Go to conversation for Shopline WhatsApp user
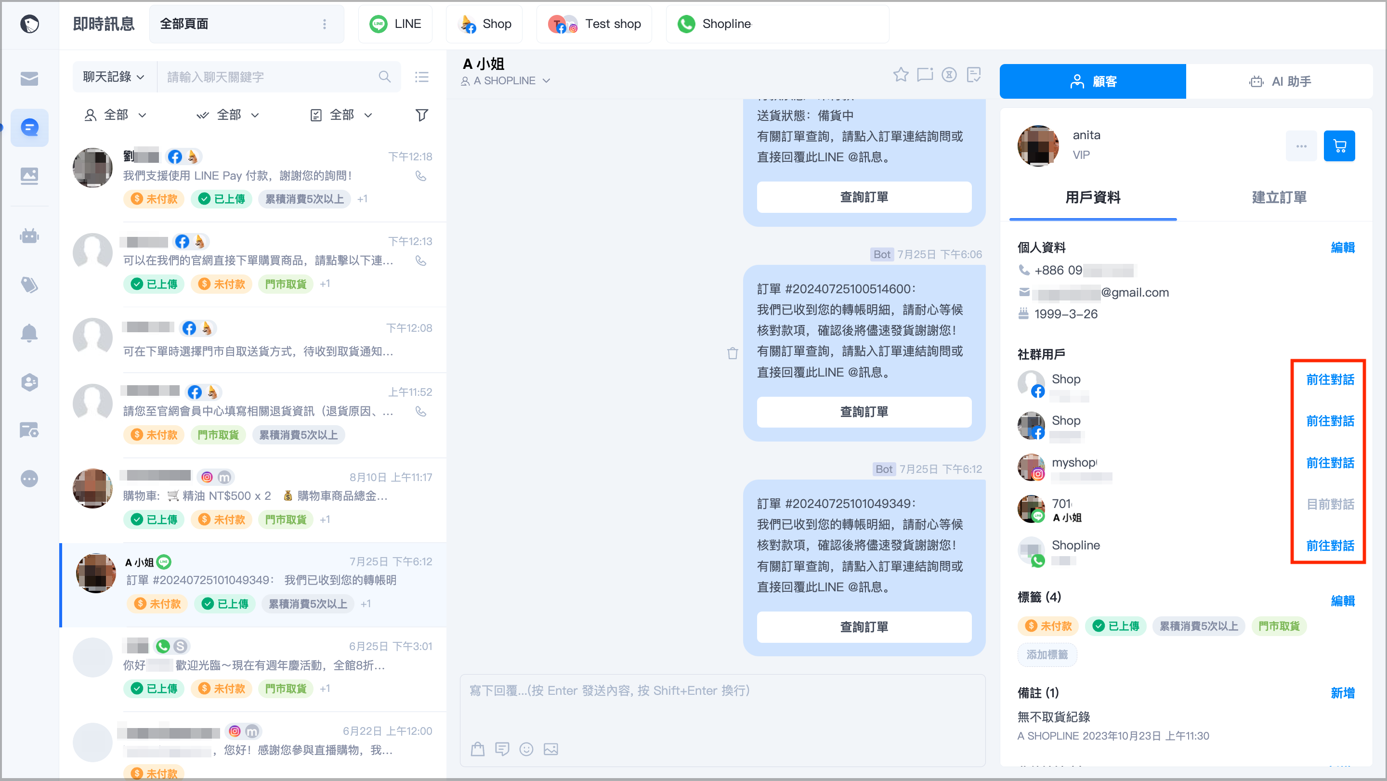Screen dimensions: 1387x781 [x=1330, y=546]
